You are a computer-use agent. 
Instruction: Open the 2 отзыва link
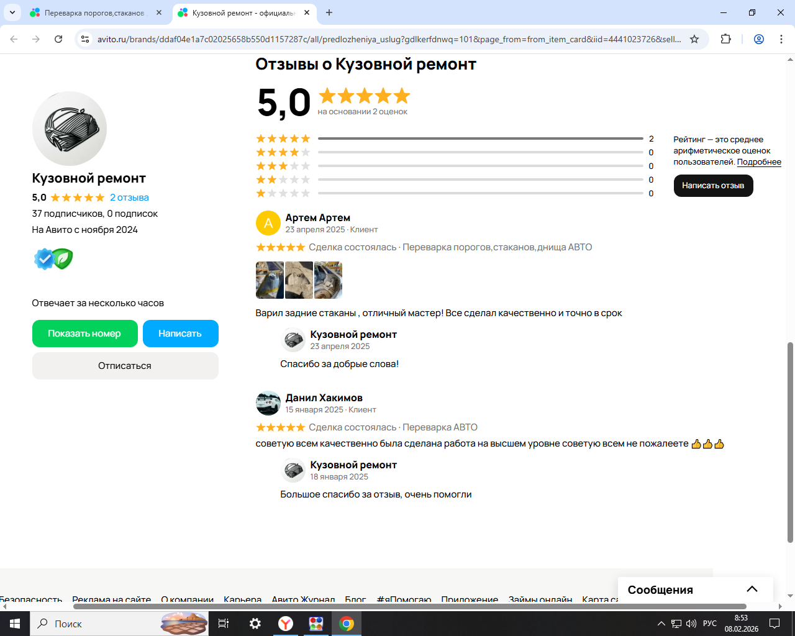(129, 198)
